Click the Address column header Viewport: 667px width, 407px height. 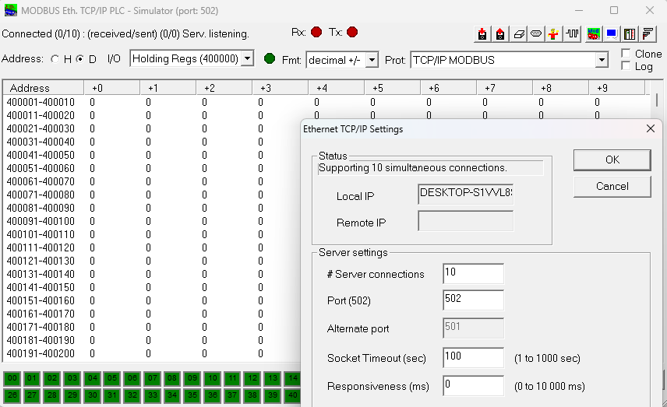(44, 88)
